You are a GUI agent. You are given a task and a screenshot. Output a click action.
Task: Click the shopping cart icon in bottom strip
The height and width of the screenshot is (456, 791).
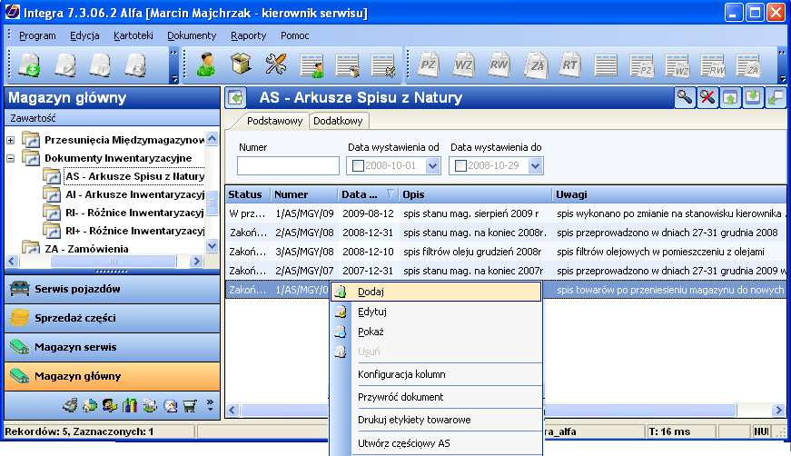pos(190,405)
